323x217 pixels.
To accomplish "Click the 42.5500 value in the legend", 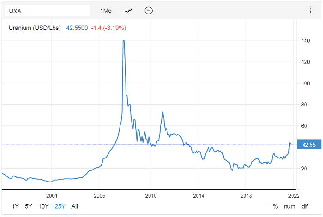I will [77, 28].
